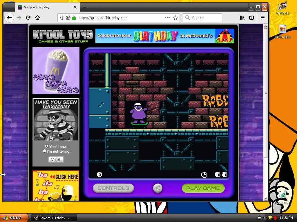Image resolution: width=297 pixels, height=222 pixels.
Task: Open a new tab with plus button
Action: (85, 7)
